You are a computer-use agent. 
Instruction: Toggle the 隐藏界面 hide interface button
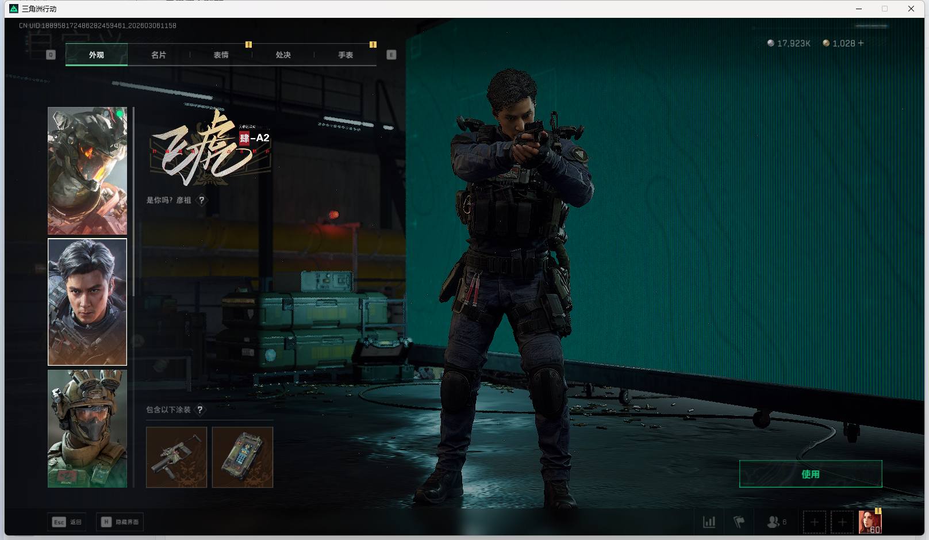click(120, 522)
